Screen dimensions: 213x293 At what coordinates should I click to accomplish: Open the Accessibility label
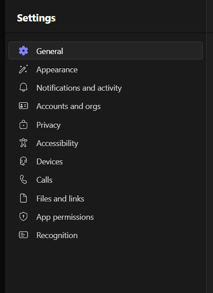57,143
